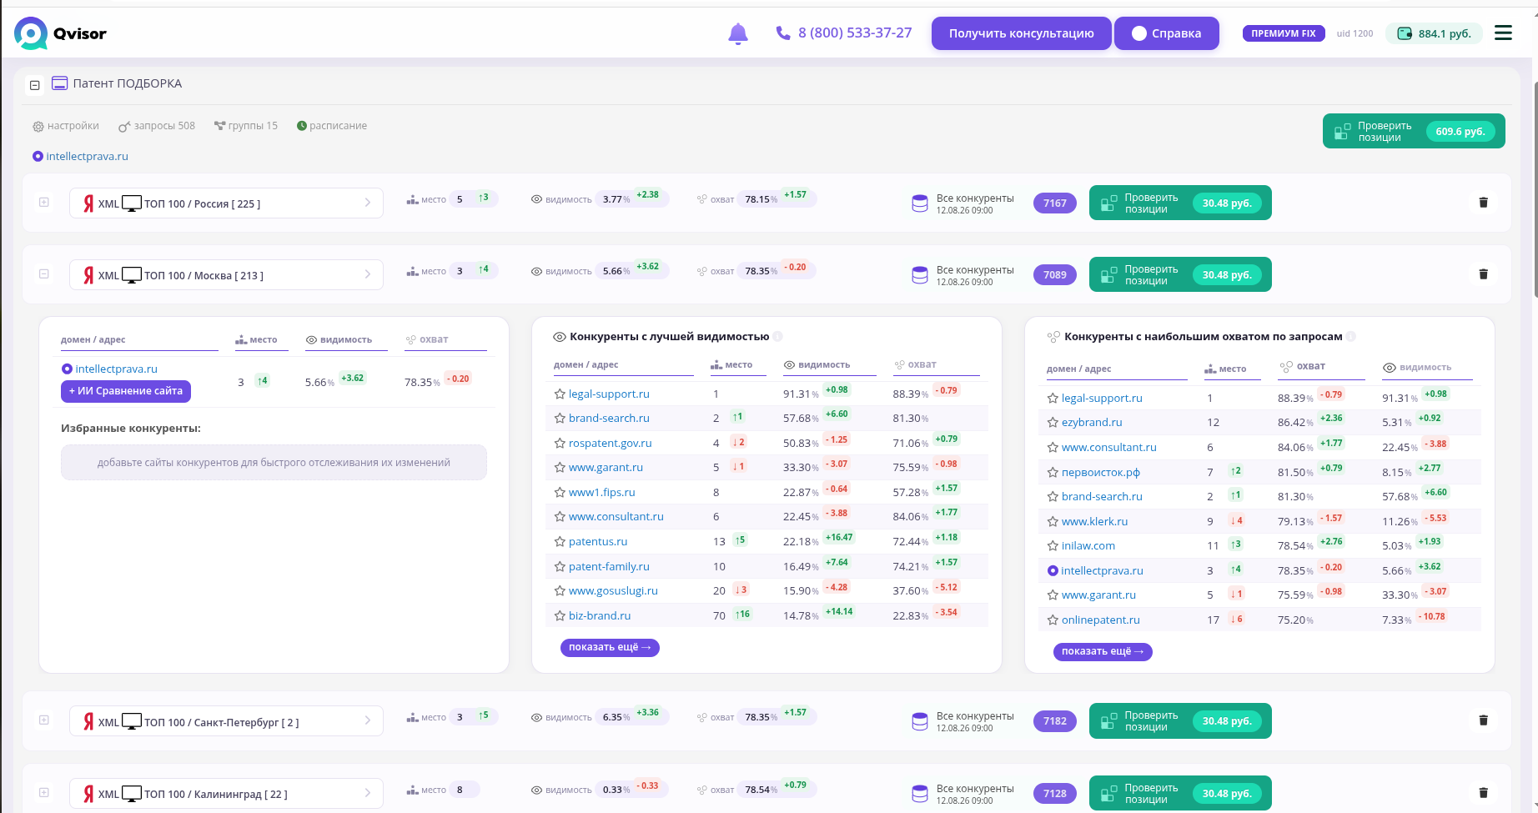This screenshot has height=813, width=1538.
Task: Star www.gosuslugi.ru as favorite competitor
Action: (x=560, y=591)
